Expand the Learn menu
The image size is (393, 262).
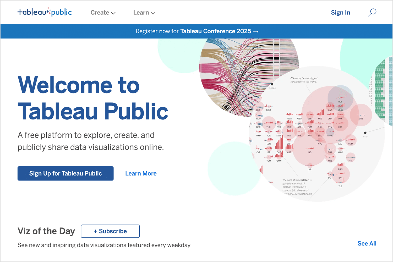click(x=144, y=13)
